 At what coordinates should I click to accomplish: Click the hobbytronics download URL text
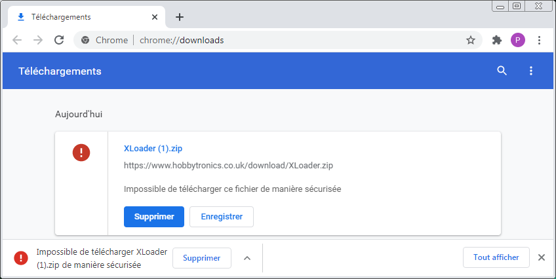229,166
